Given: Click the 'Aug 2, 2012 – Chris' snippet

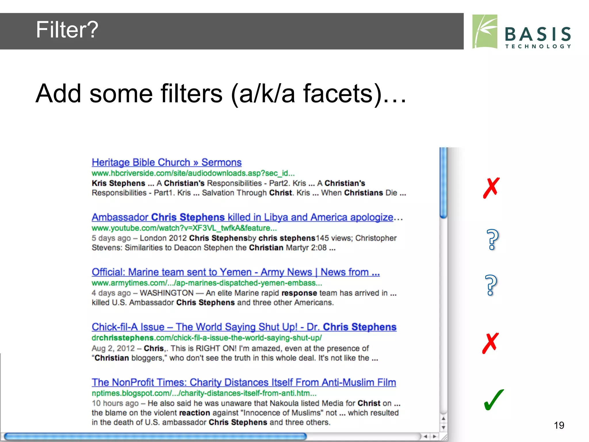Looking at the screenshot, I should pos(235,353).
